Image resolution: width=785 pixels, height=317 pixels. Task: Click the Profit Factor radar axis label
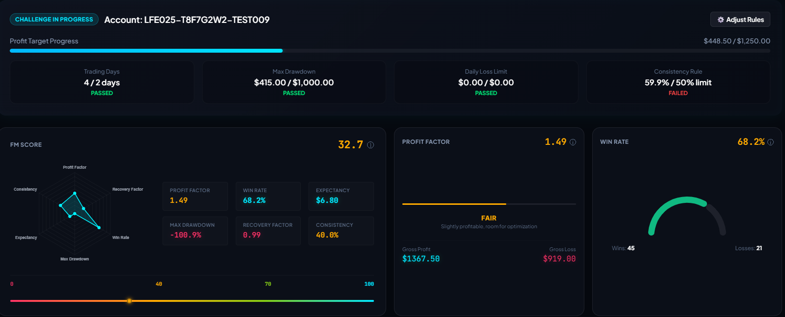point(75,167)
